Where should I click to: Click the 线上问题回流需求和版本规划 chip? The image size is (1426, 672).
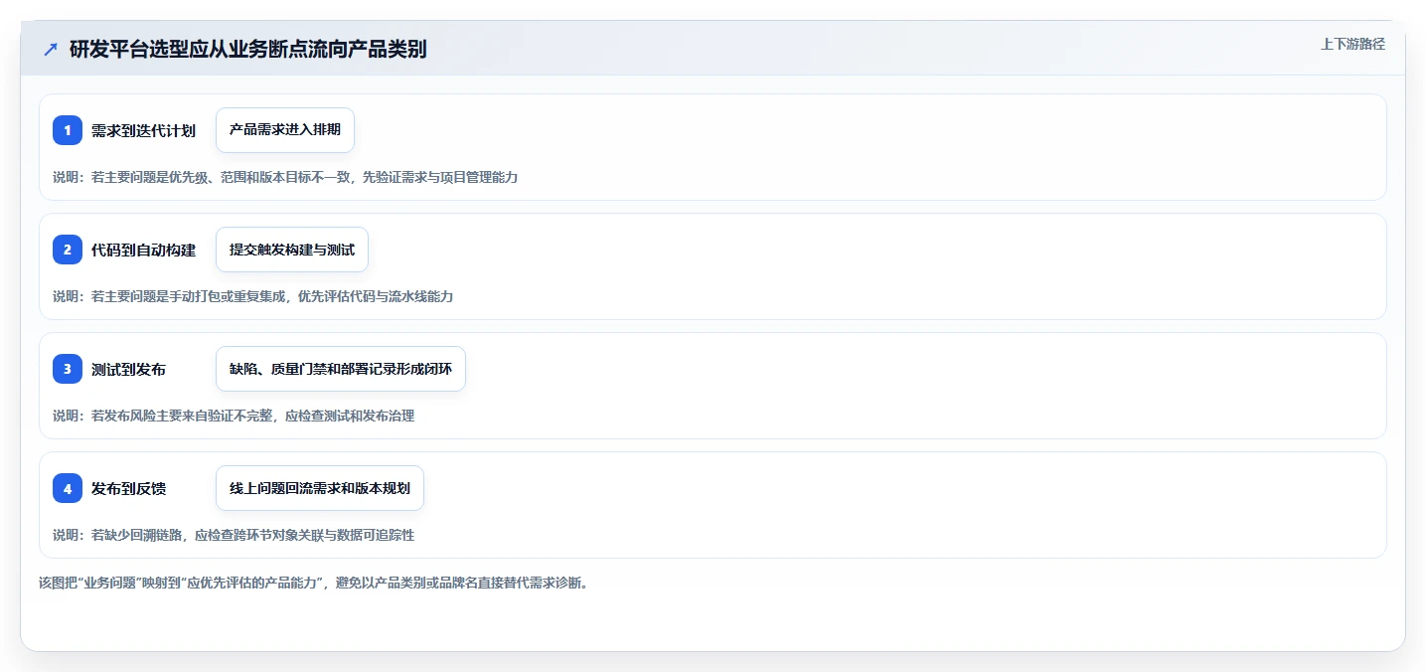[x=320, y=488]
